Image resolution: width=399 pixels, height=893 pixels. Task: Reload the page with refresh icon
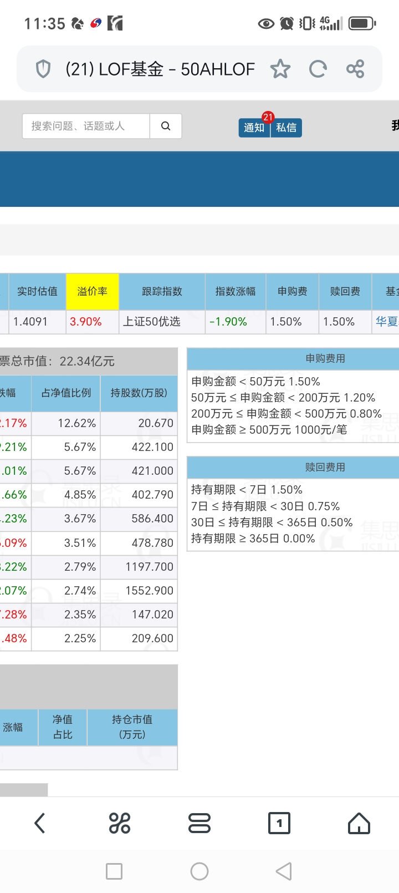(318, 69)
